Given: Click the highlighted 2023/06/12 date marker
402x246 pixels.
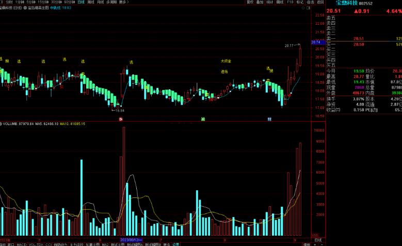Looking at the screenshot, I should coord(131,240).
